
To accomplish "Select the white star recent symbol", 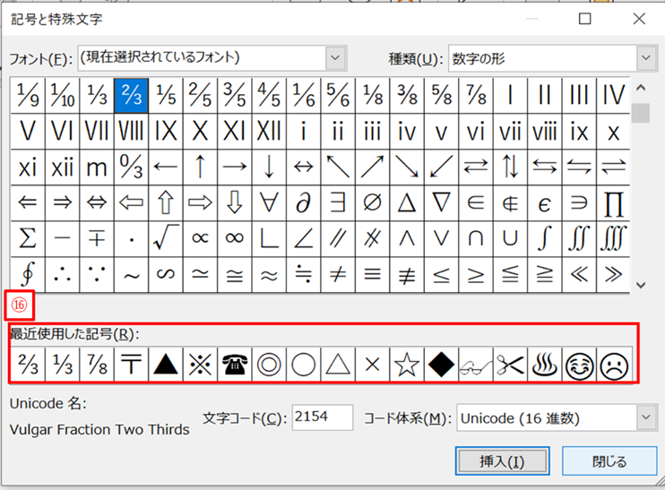I will (407, 365).
